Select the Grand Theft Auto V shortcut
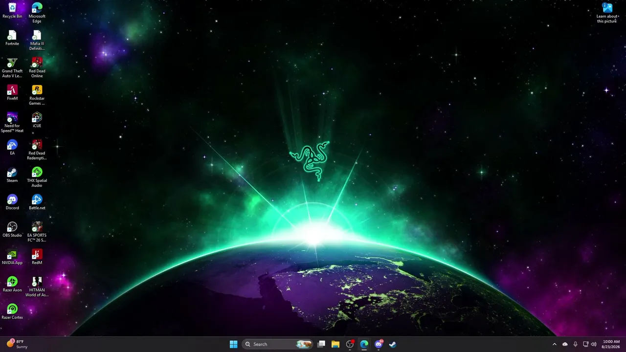The image size is (626, 352). pos(12,68)
